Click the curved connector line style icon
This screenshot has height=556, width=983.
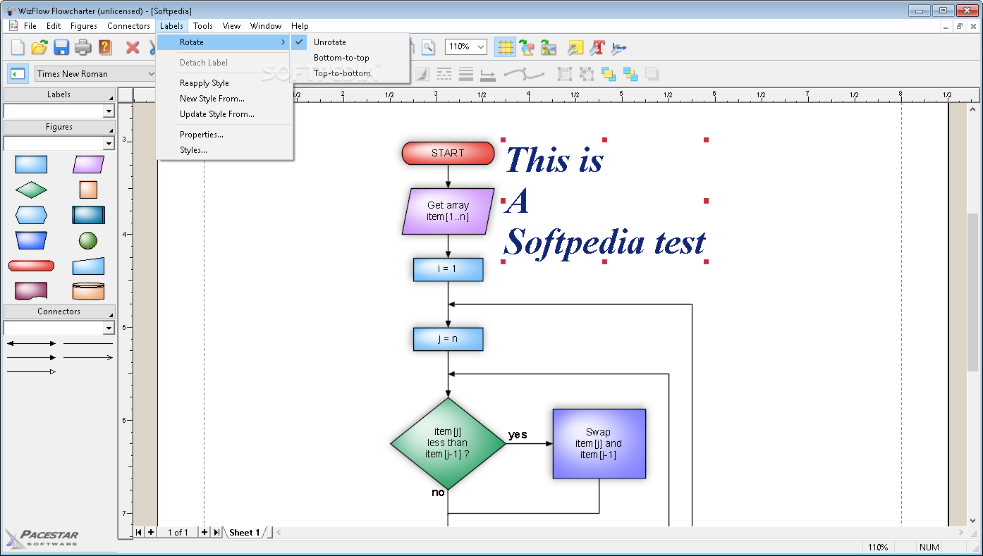(524, 73)
